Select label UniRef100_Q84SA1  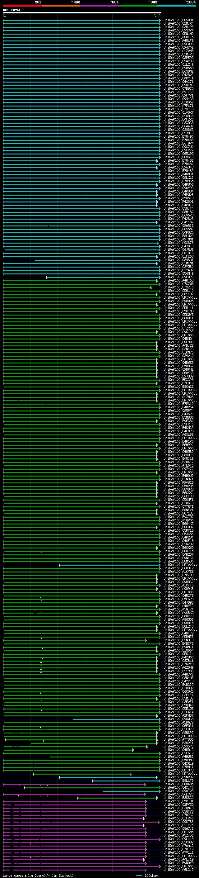pyautogui.click(x=178, y=260)
